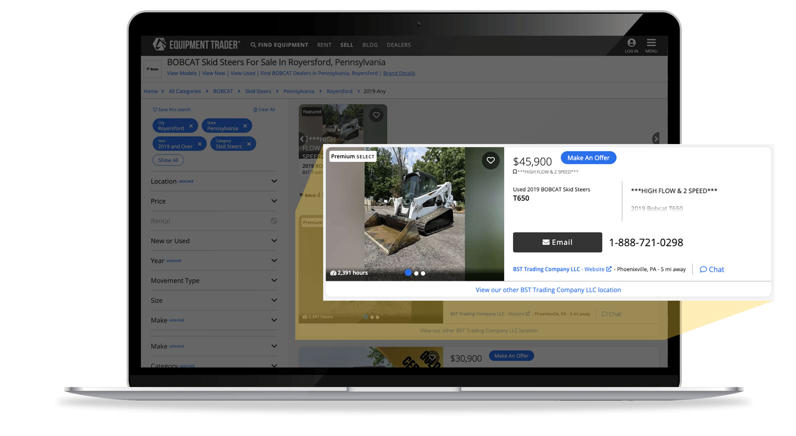Click the Log In user icon
This screenshot has height=436, width=796.
(x=631, y=43)
